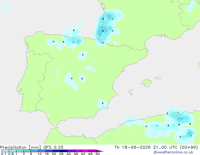Click the date 'Th 18-06-2026'
The height and width of the screenshot is (155, 200).
tap(132, 147)
